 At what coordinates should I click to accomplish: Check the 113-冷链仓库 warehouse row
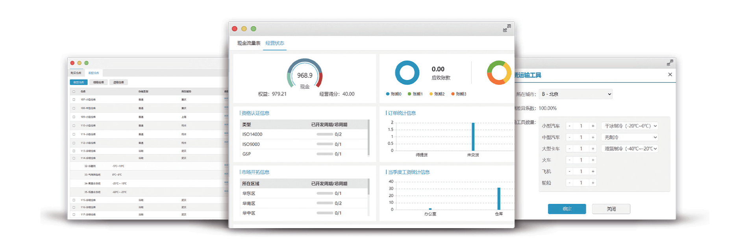click(x=74, y=151)
